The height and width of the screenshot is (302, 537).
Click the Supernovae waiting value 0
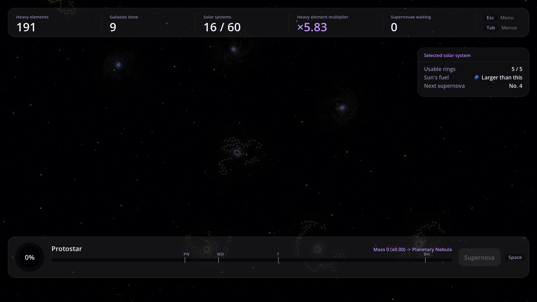(x=394, y=27)
